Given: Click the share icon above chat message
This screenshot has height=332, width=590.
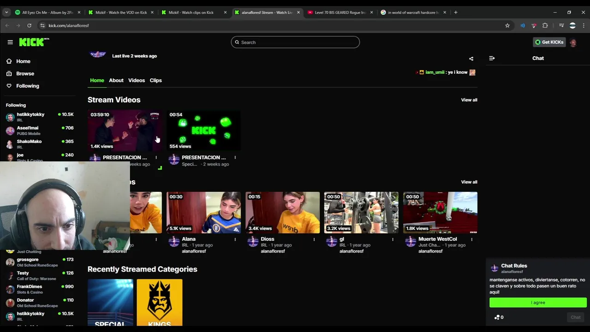Looking at the screenshot, I should coord(471,59).
